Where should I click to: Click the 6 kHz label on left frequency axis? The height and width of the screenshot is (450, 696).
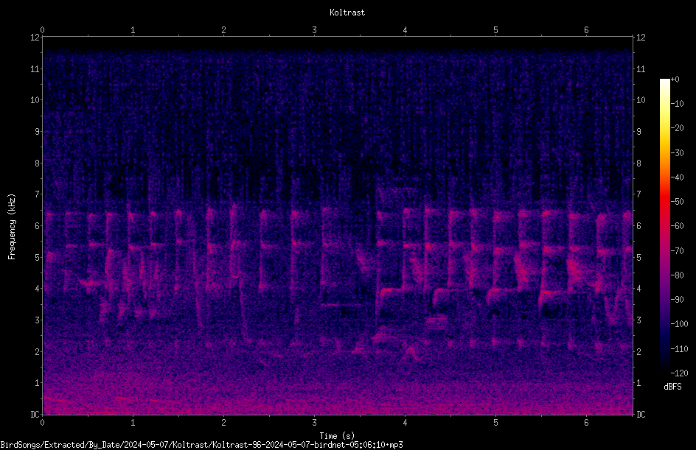point(38,225)
